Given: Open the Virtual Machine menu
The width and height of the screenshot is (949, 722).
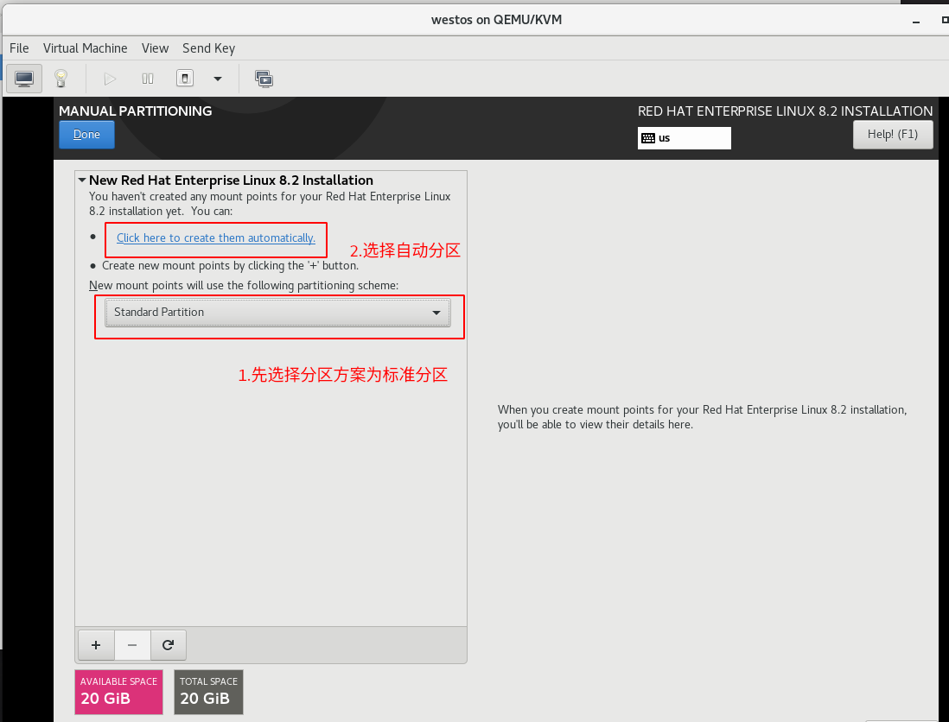Looking at the screenshot, I should click(x=86, y=48).
